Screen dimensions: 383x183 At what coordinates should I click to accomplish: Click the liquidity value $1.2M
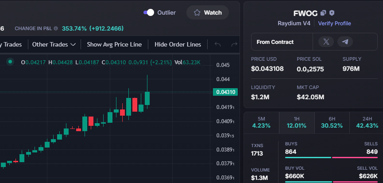(x=260, y=97)
